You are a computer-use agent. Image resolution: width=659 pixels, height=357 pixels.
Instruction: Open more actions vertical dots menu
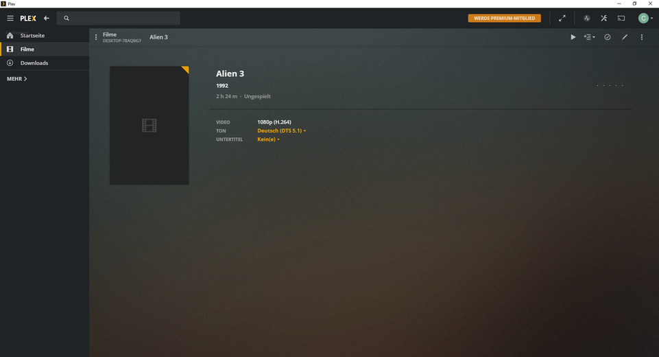(641, 37)
